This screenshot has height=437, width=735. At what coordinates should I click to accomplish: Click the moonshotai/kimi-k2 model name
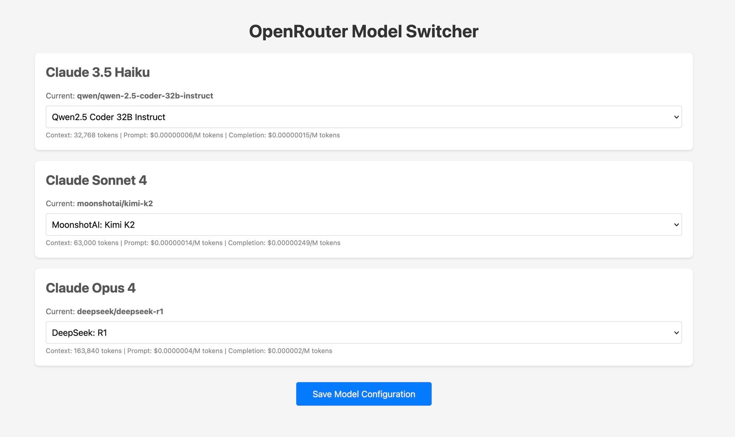tap(116, 203)
